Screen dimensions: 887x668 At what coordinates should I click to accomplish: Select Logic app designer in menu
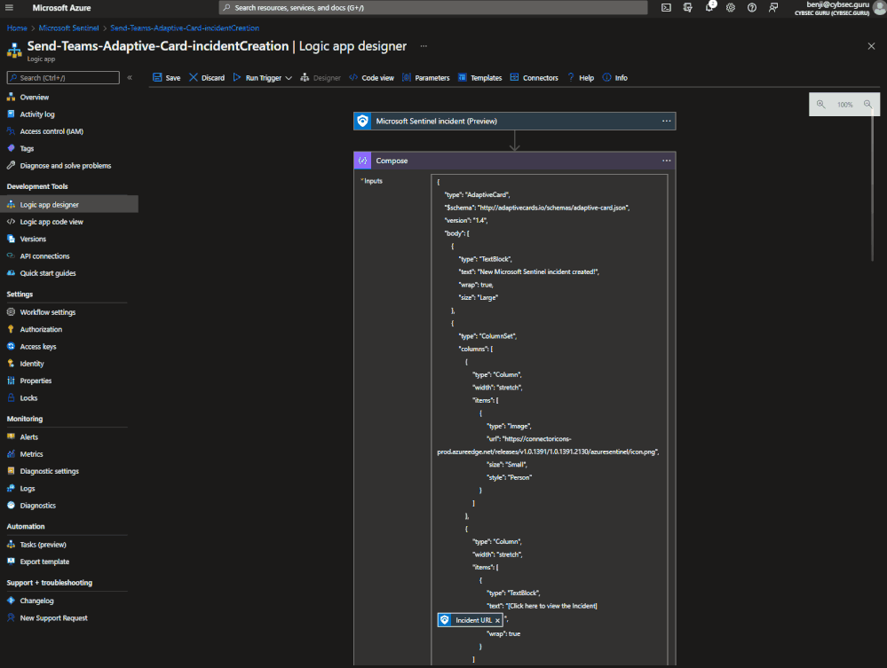pyautogui.click(x=69, y=205)
